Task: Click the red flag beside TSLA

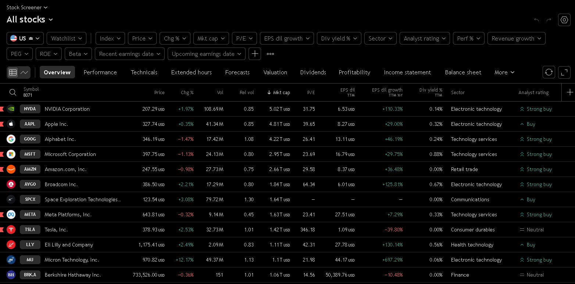Action: click(x=2, y=230)
